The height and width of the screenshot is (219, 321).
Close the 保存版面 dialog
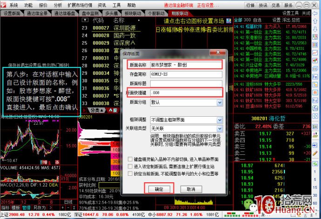click(x=218, y=53)
